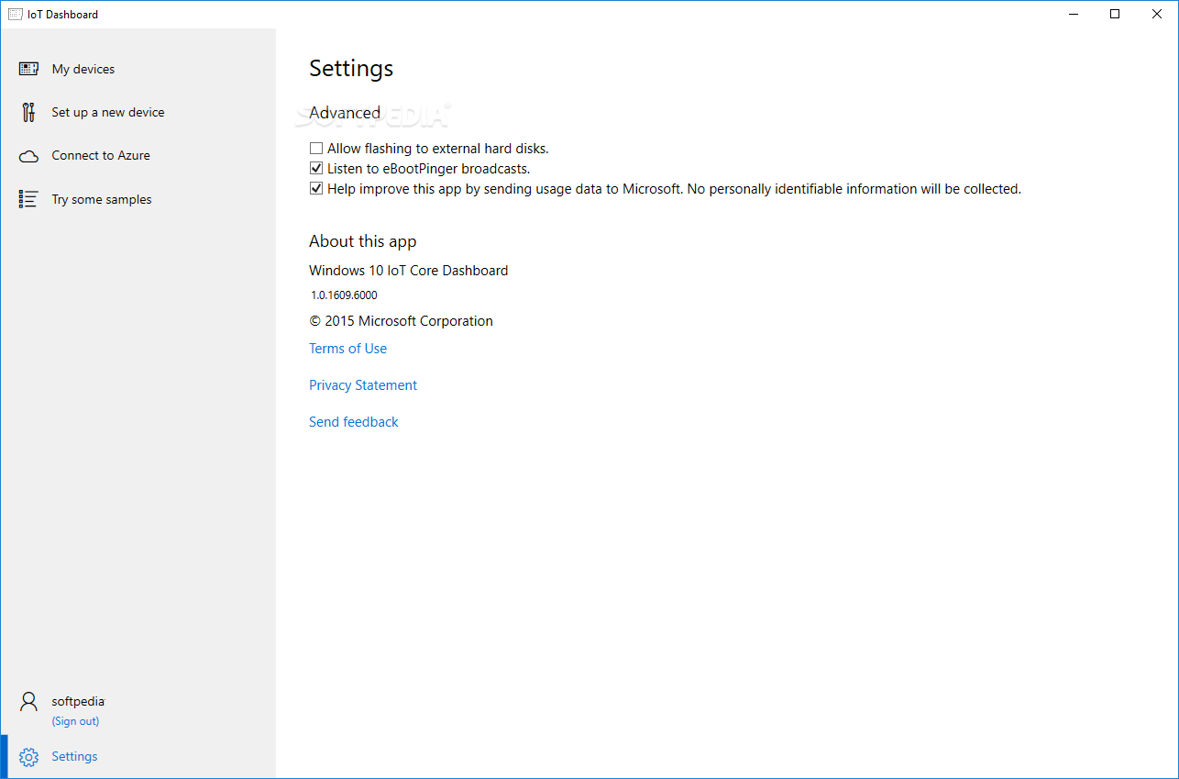1179x779 pixels.
Task: Click the Advanced section heading
Action: 345,113
